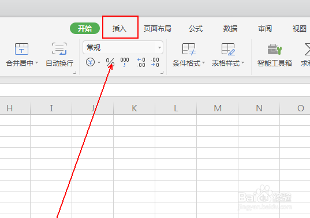
Task: Toggle 自动换行 wrap text
Action: click(59, 55)
